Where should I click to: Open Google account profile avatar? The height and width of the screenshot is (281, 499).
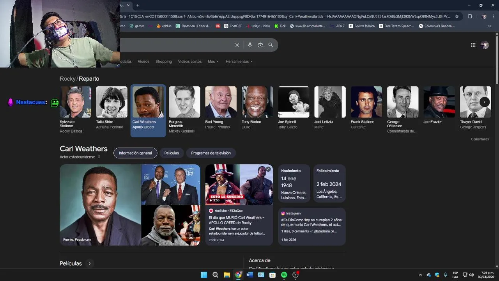[x=485, y=45]
